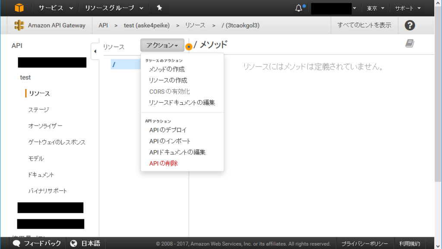
Task: Select リソースドキュメントの編集 option
Action: [x=182, y=103]
